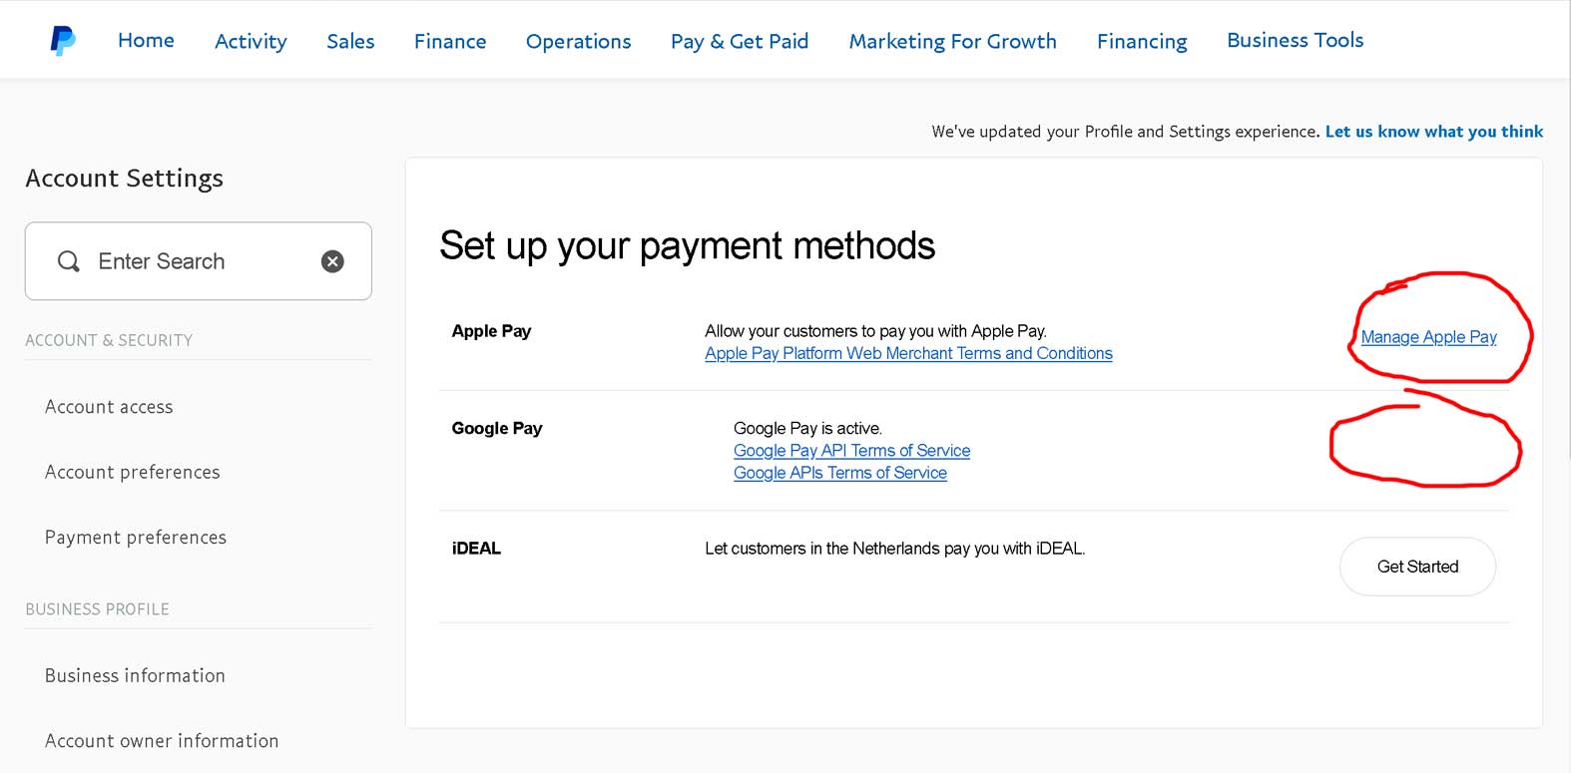Viewport: 1571px width, 773px height.
Task: Open Payment preferences
Action: pos(136,538)
